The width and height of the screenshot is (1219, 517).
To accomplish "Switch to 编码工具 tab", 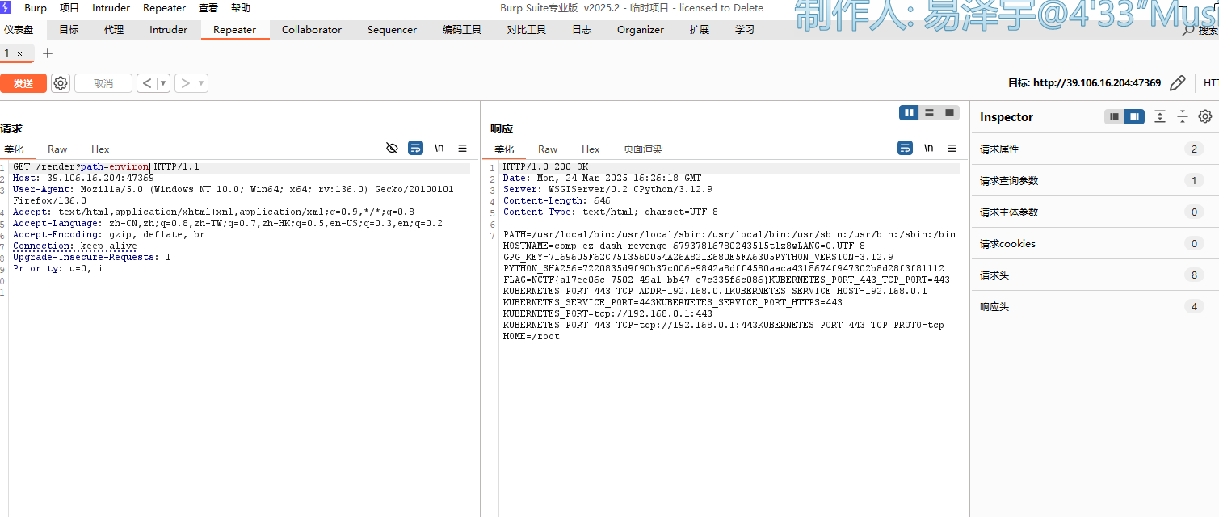I will [462, 30].
